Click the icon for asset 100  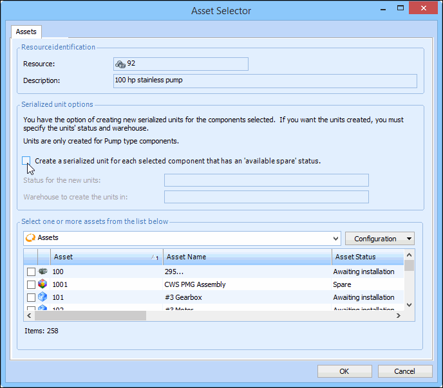tap(43, 272)
